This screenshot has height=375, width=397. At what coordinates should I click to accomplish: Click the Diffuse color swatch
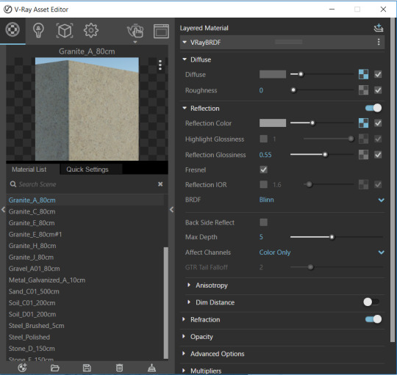point(273,74)
